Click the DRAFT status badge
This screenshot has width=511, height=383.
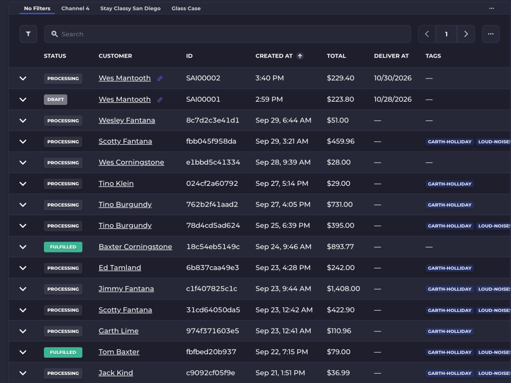point(56,100)
